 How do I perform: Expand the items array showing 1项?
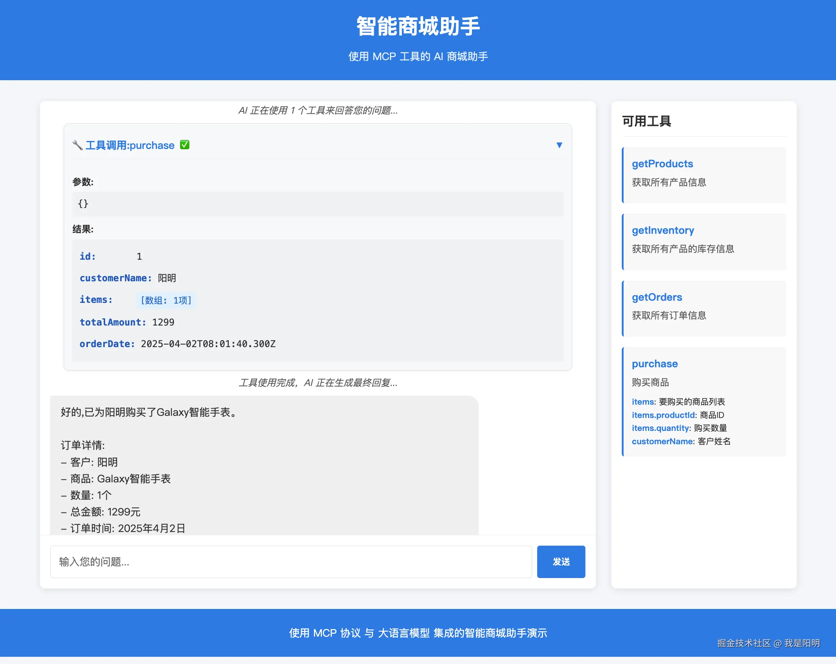point(166,300)
